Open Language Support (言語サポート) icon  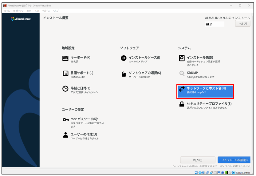65,74
